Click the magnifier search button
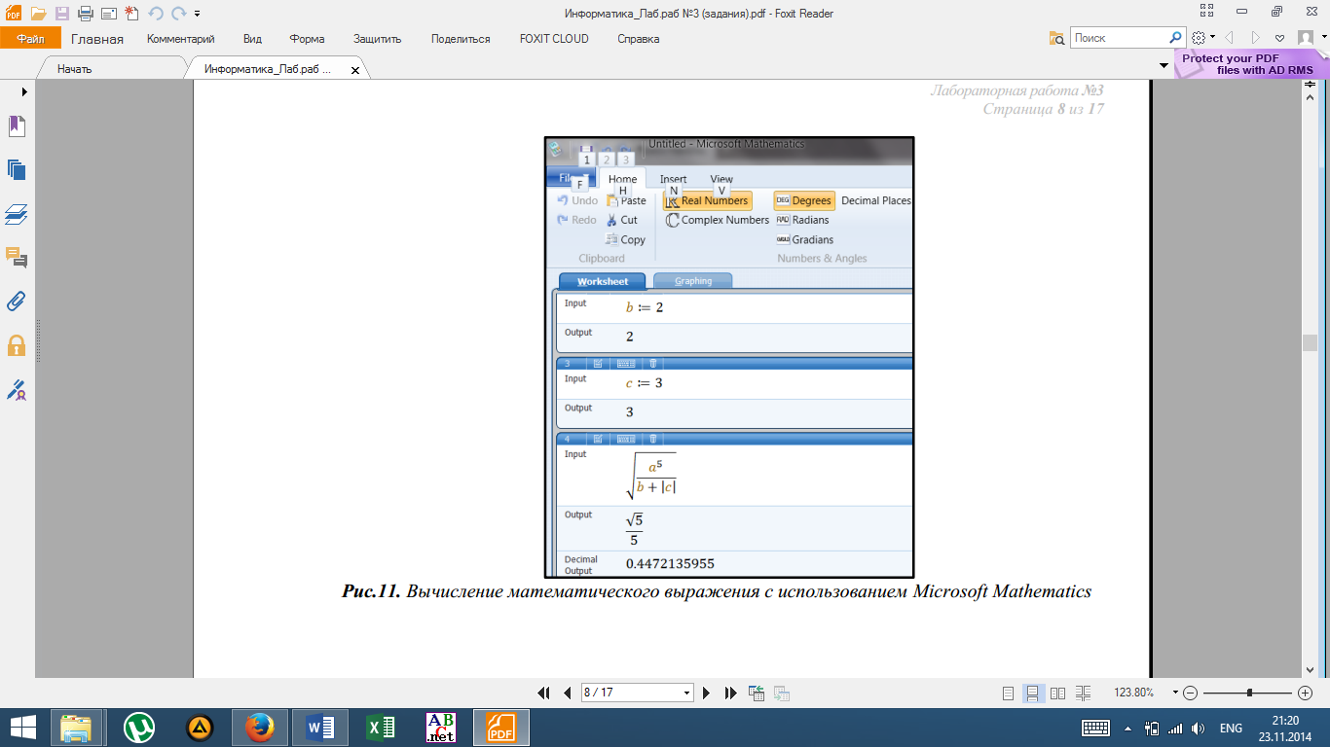Screen dimensions: 1330x747 [x=1176, y=38]
